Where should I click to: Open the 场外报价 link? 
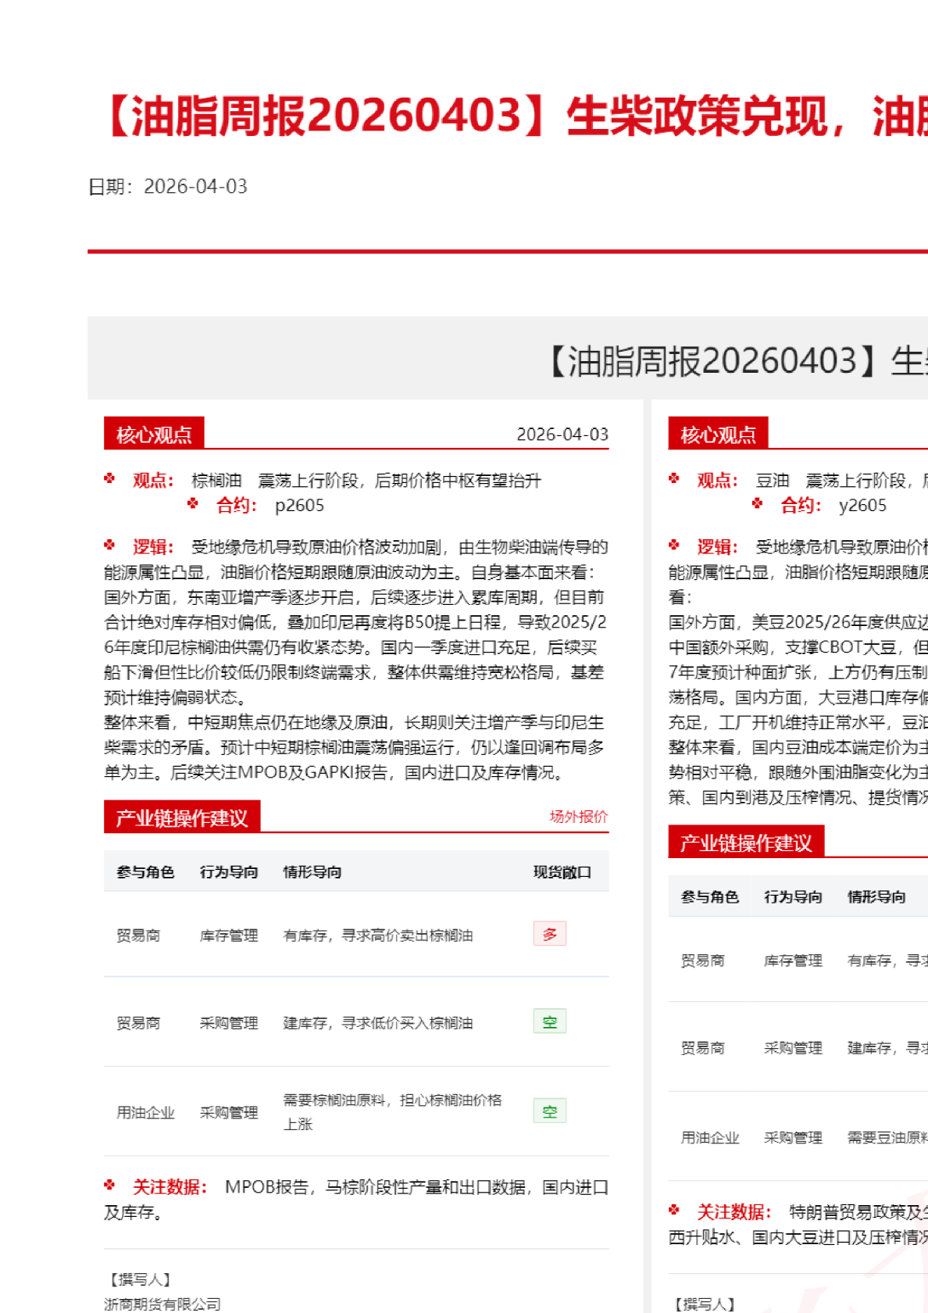[x=578, y=816]
